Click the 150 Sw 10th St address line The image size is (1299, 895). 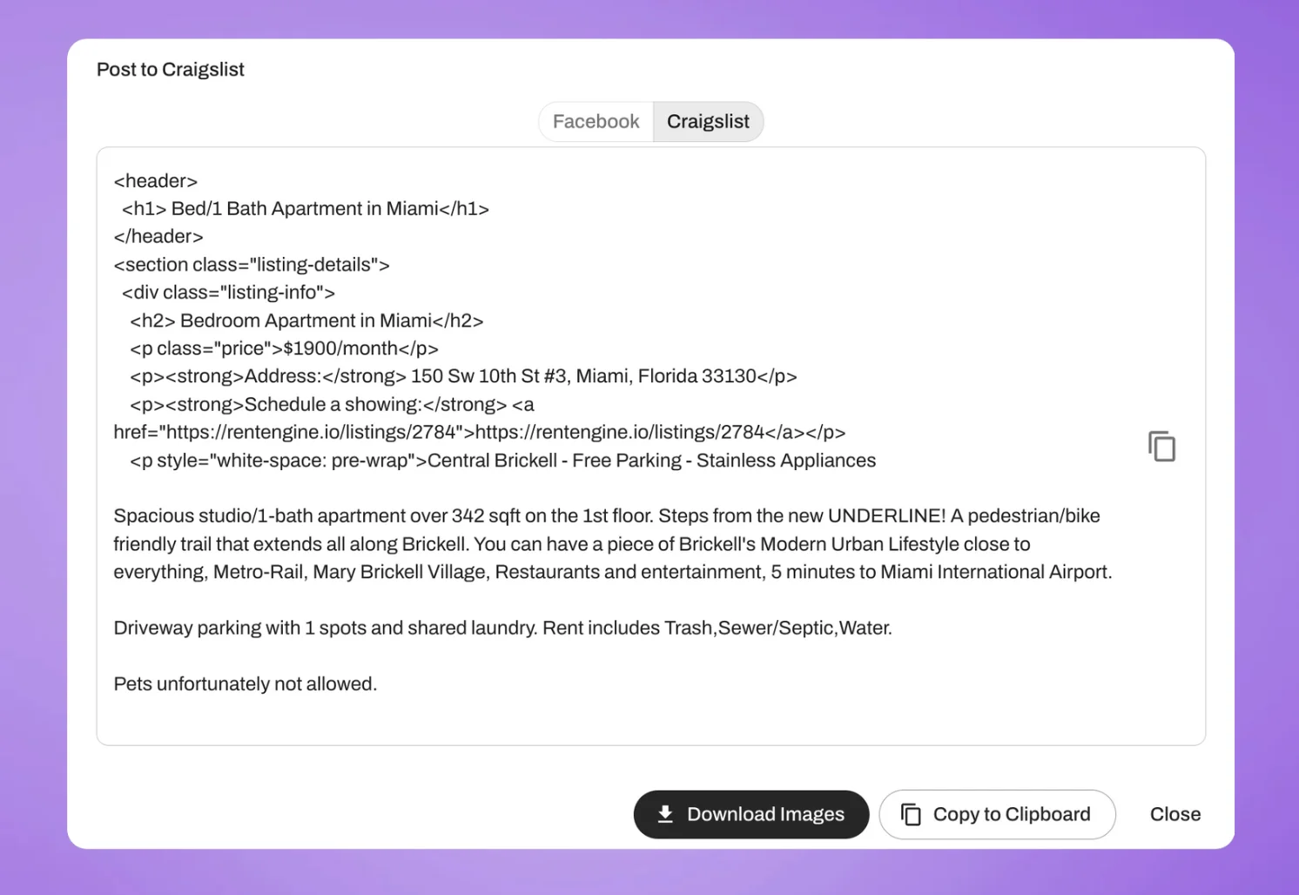(463, 377)
